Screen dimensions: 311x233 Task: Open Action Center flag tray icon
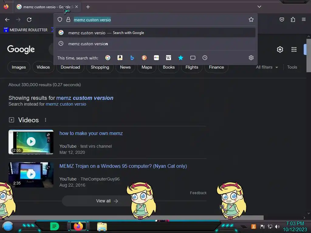pos(263,226)
